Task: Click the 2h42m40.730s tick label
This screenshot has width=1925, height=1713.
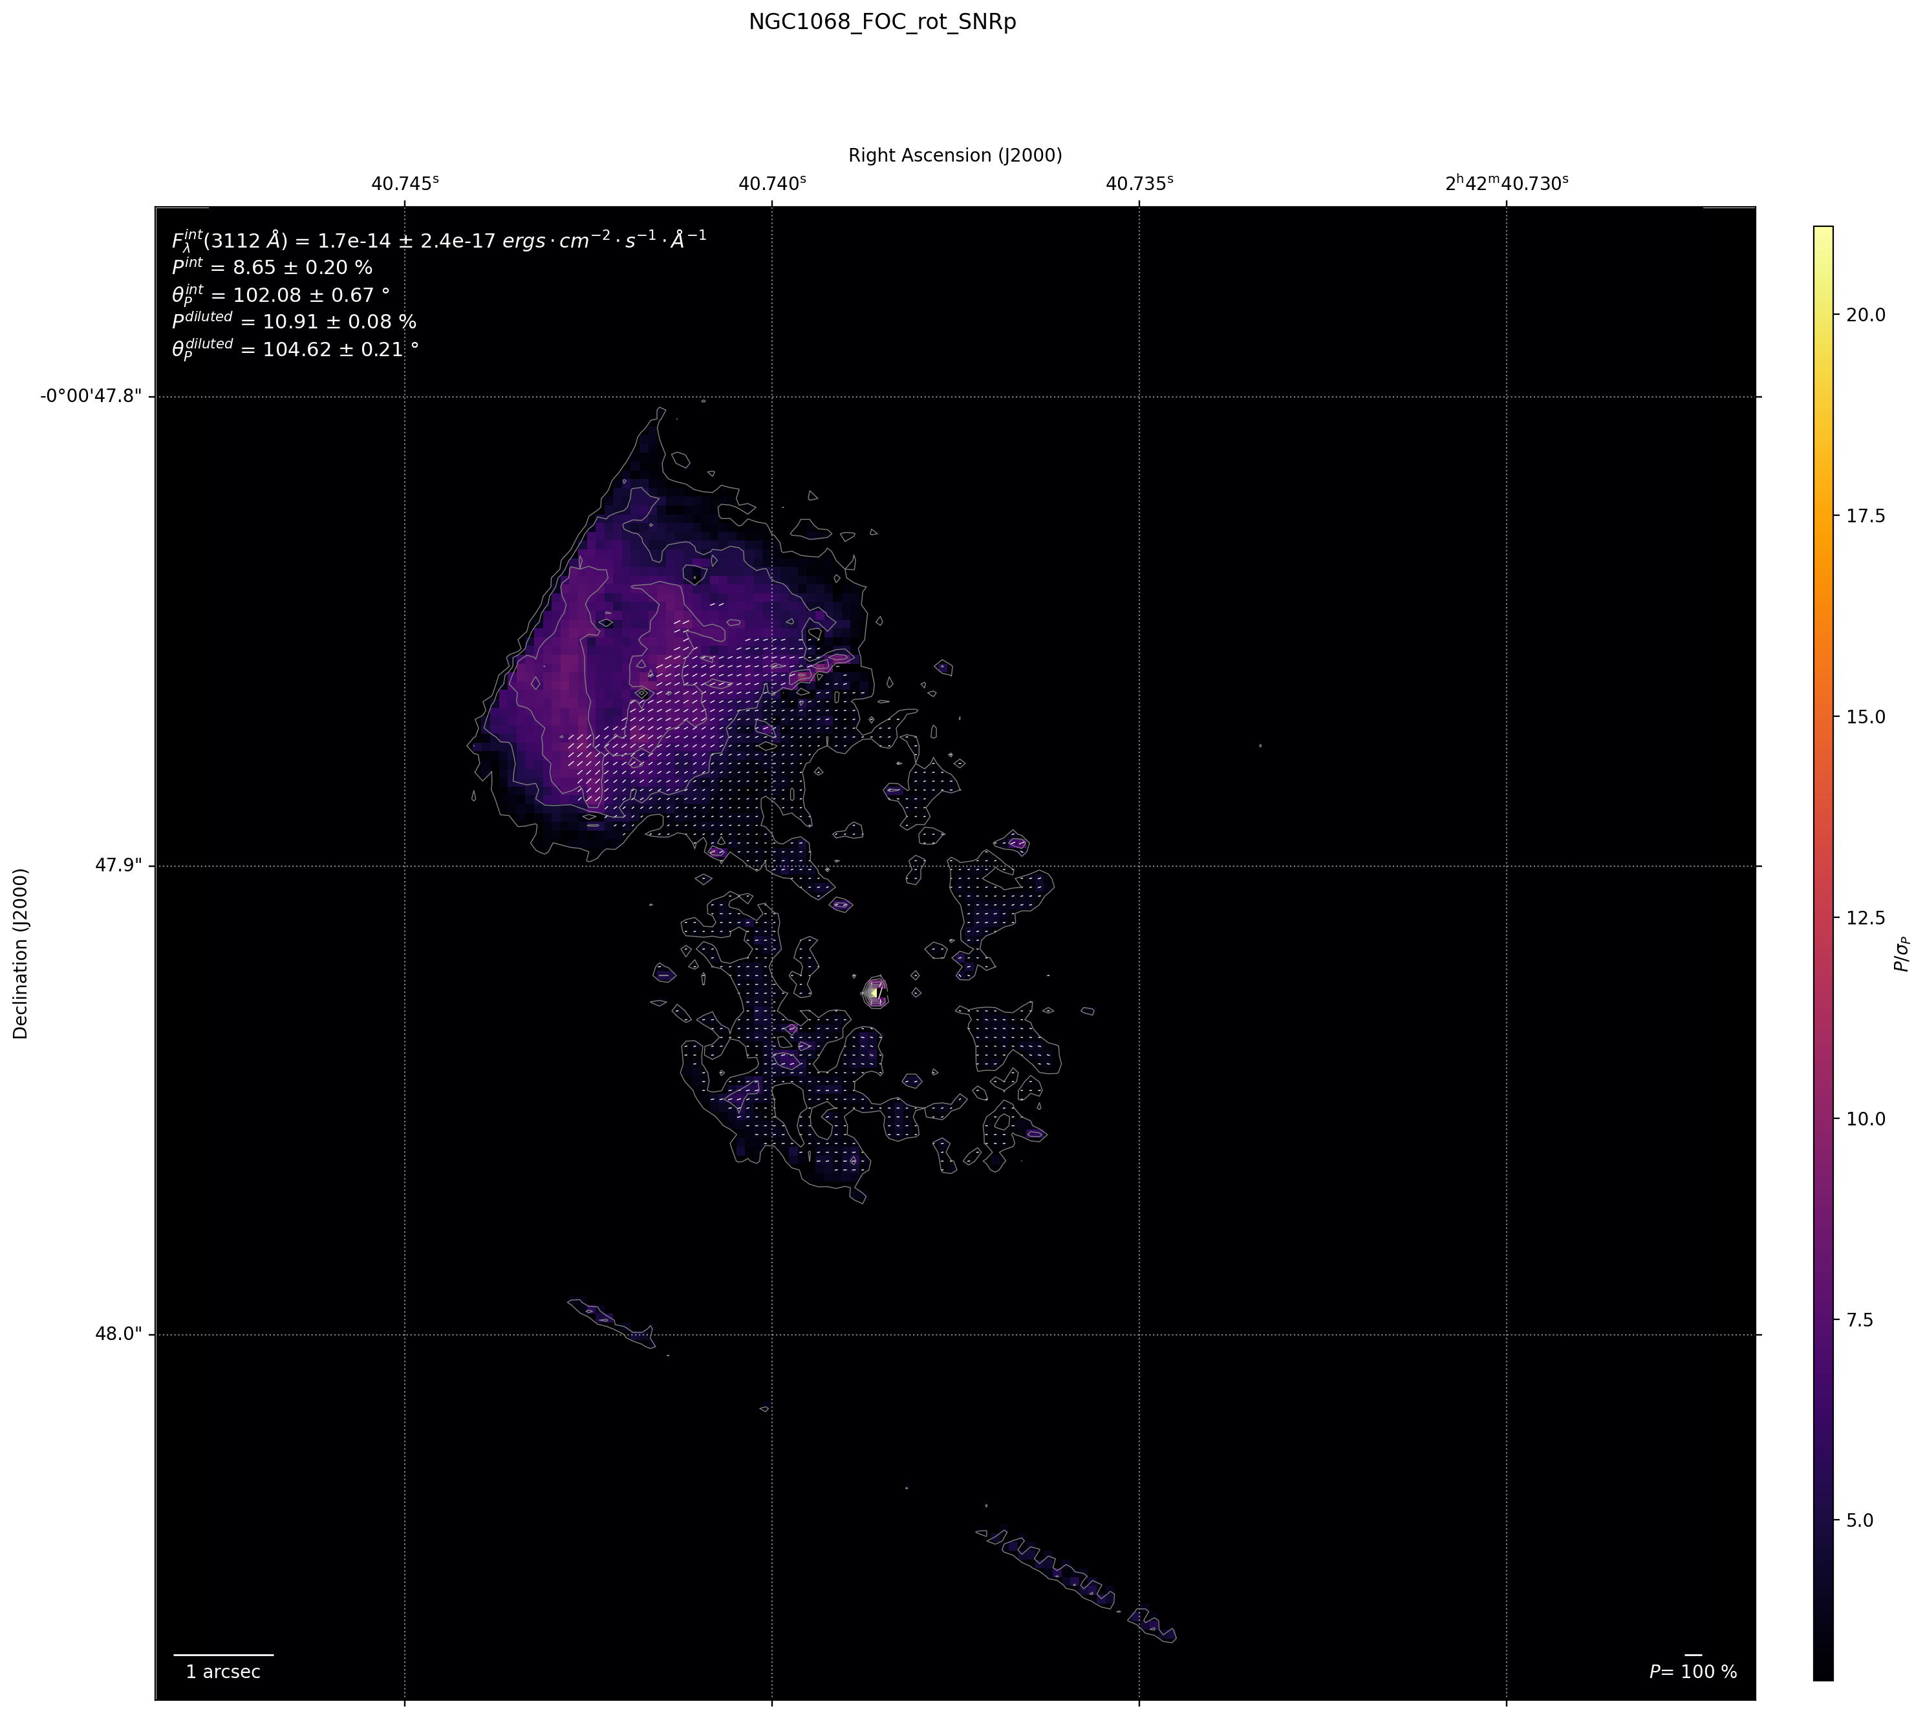Action: 1506,184
